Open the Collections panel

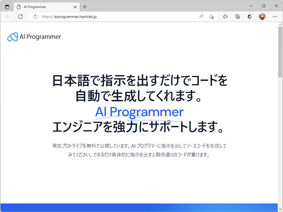(x=237, y=17)
